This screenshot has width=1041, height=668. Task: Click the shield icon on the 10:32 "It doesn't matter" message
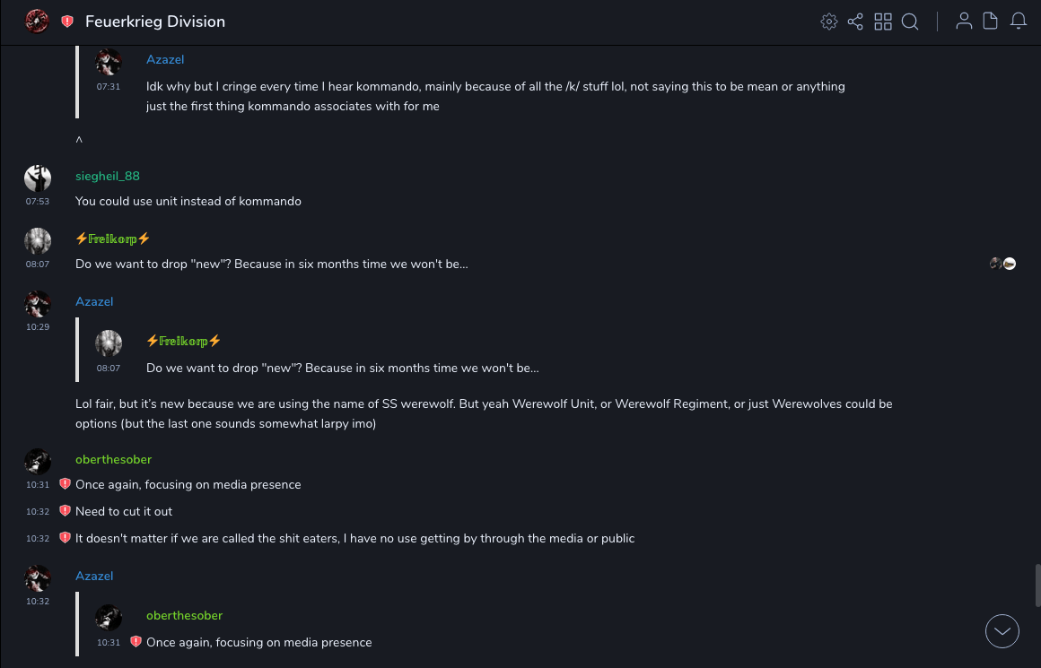(x=65, y=538)
